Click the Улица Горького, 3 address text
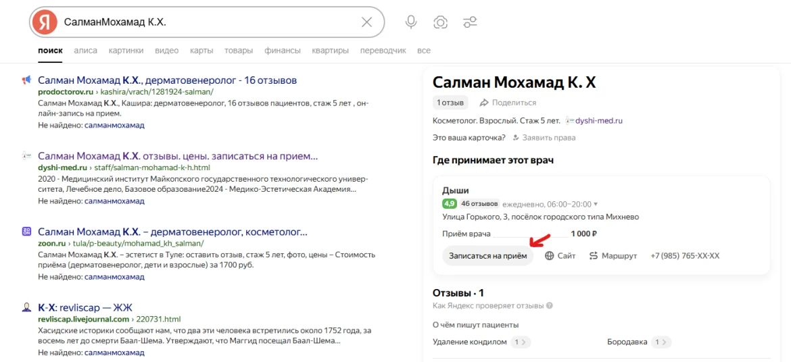Image resolution: width=791 pixels, height=362 pixels. [x=541, y=217]
